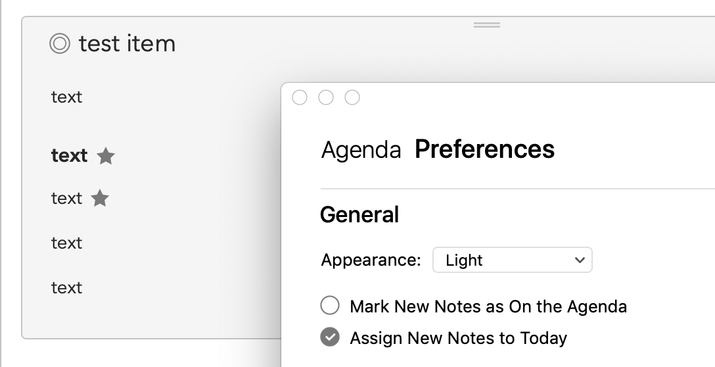This screenshot has height=367, width=715.
Task: Click the grab handle atop the note
Action: coord(486,24)
